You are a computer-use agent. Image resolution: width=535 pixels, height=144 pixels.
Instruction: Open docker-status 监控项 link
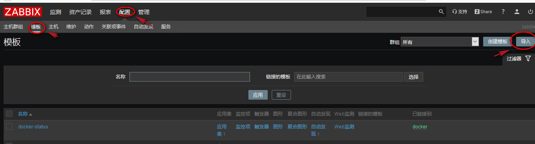pos(243,127)
